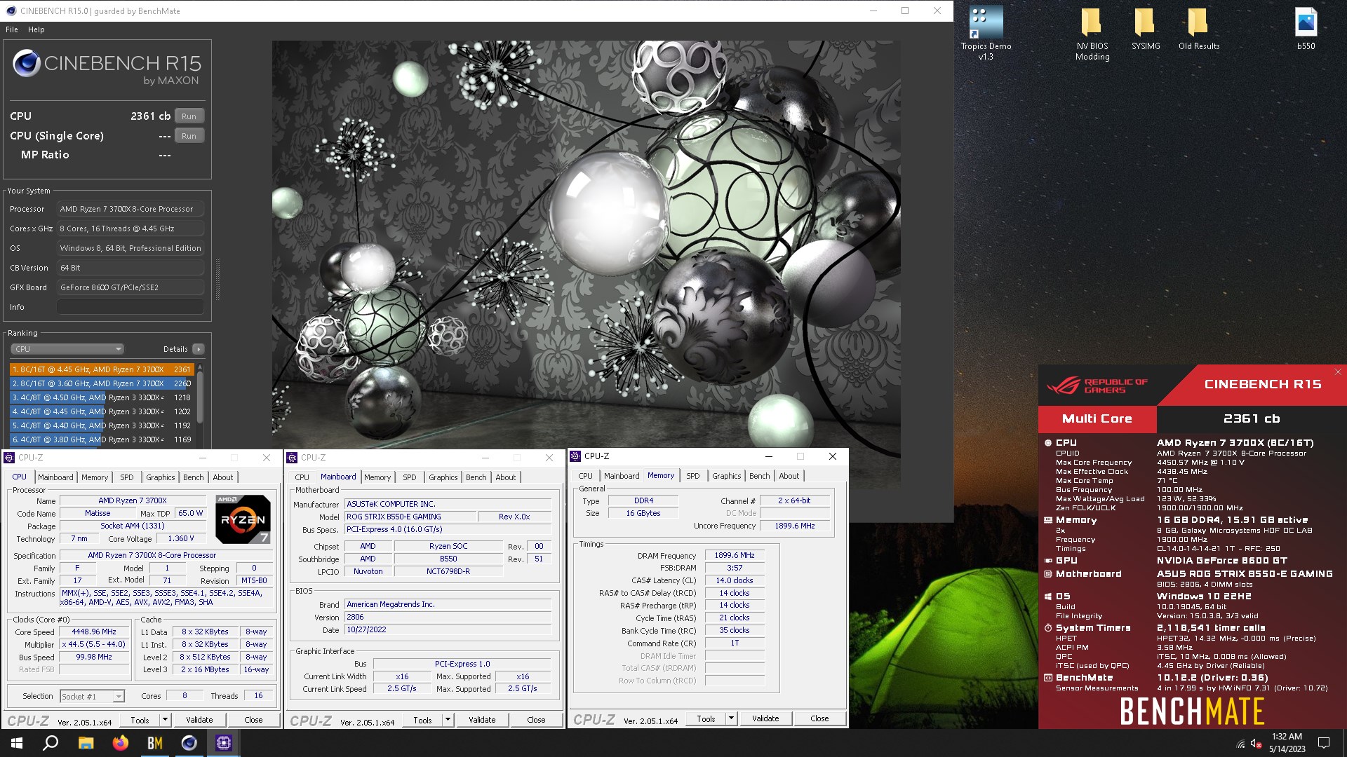
Task: Click Validate in the CPU tab CPU-Z window
Action: click(199, 720)
